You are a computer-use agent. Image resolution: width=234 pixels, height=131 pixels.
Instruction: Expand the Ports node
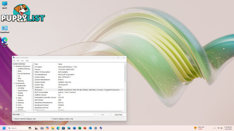coord(16,105)
